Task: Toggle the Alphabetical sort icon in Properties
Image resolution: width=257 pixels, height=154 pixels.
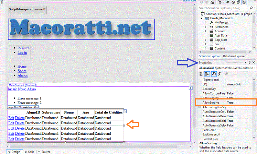Action: coord(207,74)
